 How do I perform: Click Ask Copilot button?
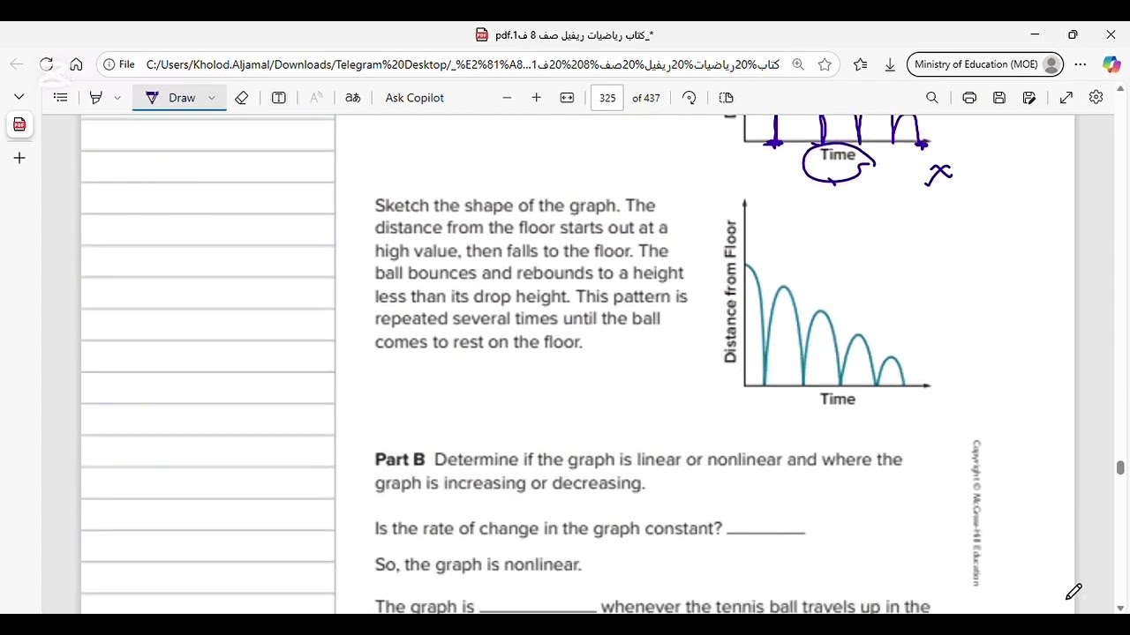[414, 98]
